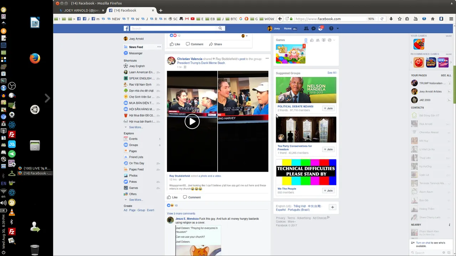Share the post at the top of feed
Viewport: 456px width, 256px height.
[x=216, y=44]
